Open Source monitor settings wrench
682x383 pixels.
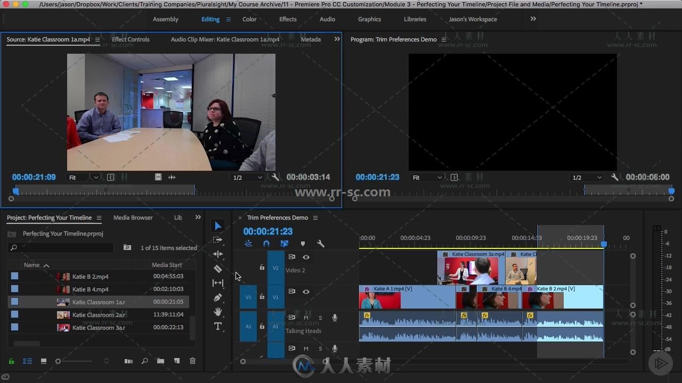pyautogui.click(x=275, y=177)
